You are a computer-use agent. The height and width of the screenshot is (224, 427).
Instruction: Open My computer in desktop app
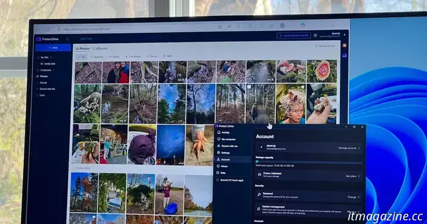pyautogui.click(x=226, y=139)
